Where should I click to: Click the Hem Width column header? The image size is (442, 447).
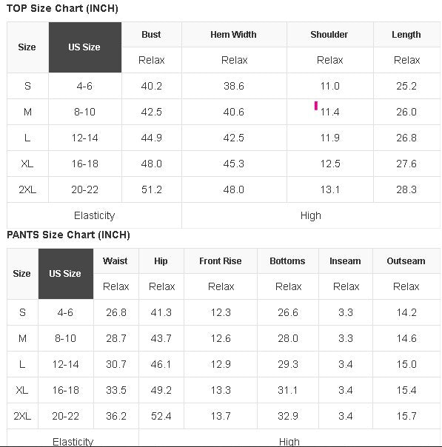pos(234,35)
